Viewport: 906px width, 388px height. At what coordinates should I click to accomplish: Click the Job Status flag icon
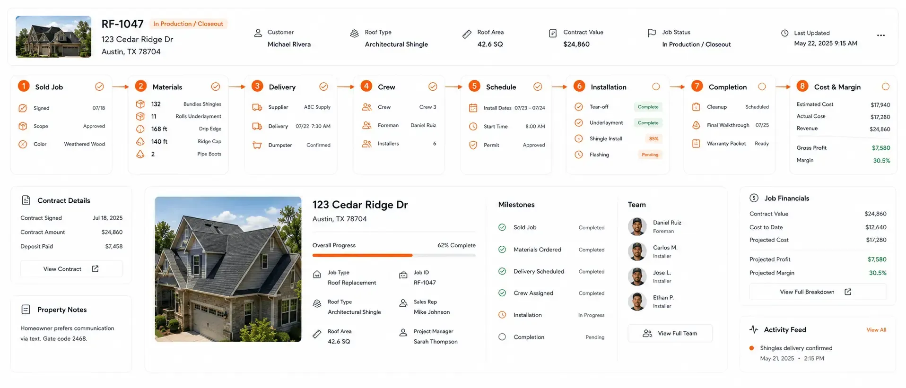click(x=651, y=33)
